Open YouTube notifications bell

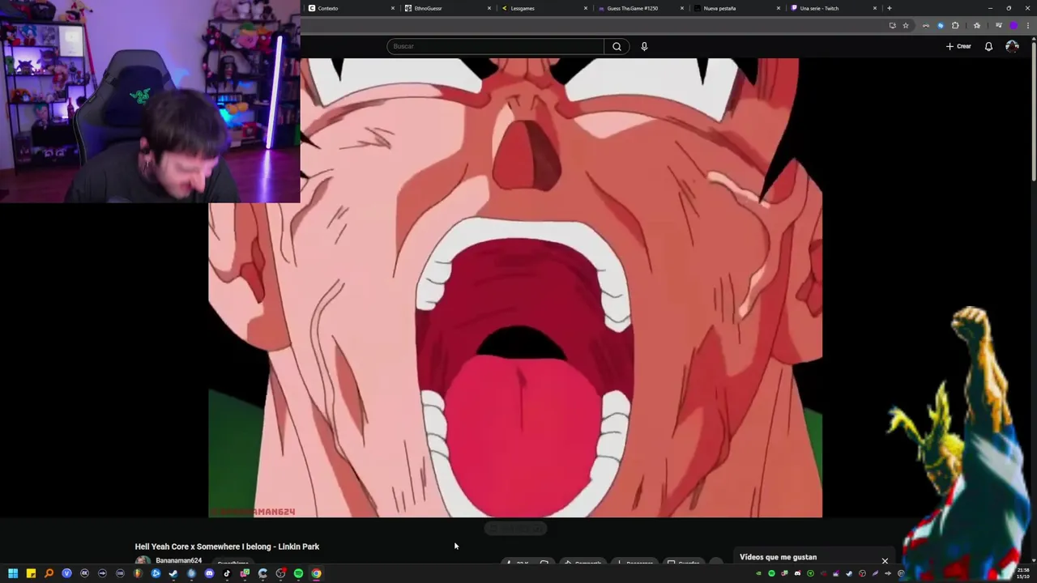point(988,46)
